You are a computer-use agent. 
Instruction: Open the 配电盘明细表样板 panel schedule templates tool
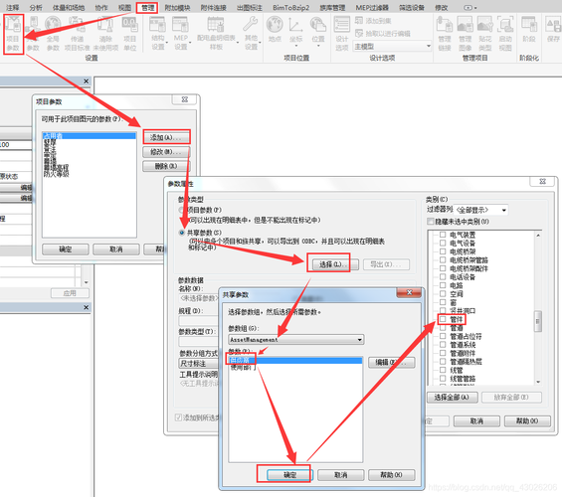(216, 34)
